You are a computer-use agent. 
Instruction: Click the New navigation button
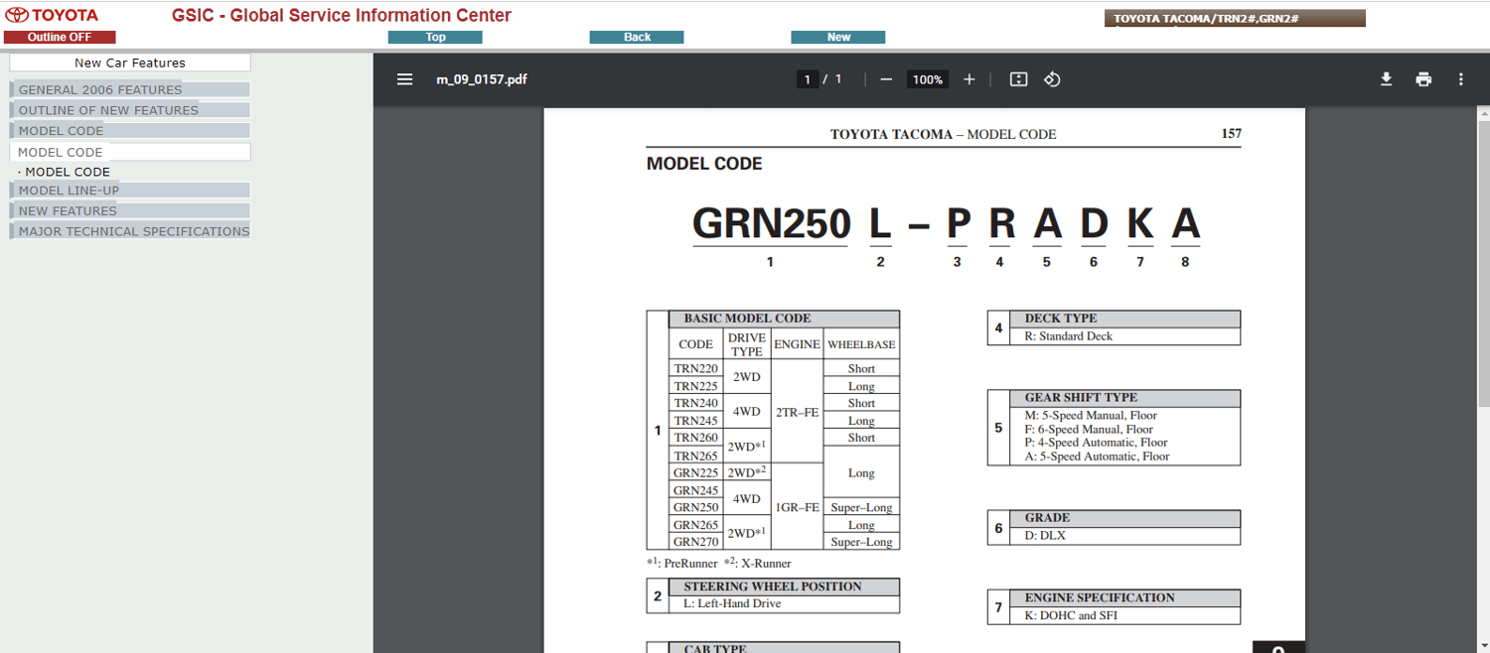[x=838, y=37]
